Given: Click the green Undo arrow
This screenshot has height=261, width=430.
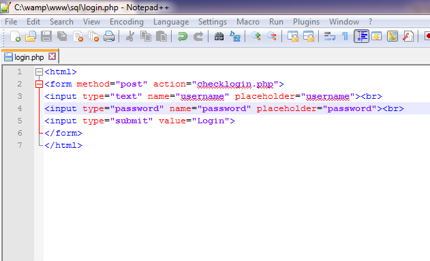Looking at the screenshot, I should click(183, 36).
